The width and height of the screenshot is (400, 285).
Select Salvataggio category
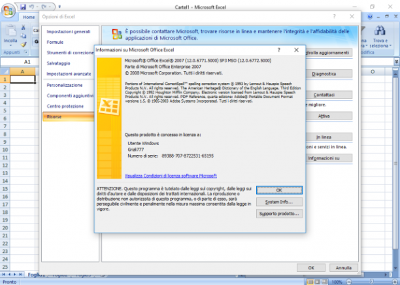pos(58,63)
